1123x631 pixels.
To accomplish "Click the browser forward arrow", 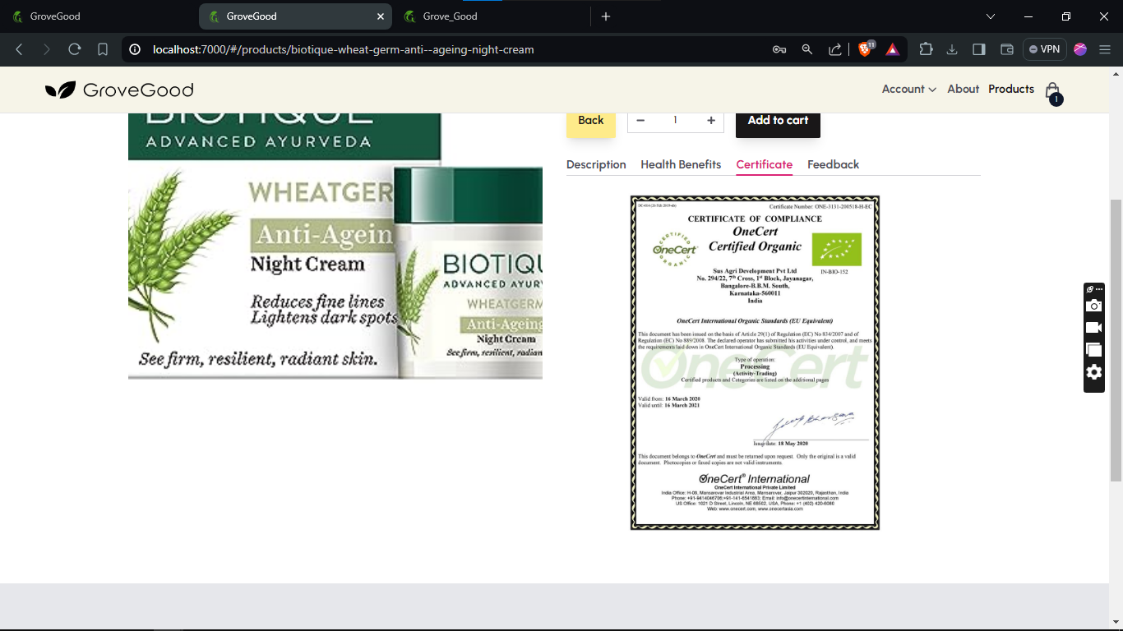I will click(x=47, y=49).
